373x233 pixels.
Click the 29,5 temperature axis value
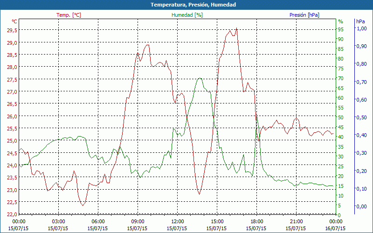(12, 30)
